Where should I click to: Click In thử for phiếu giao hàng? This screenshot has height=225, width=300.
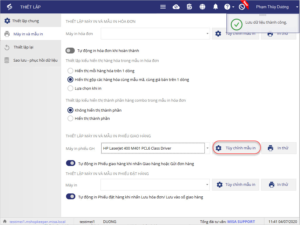click(279, 148)
